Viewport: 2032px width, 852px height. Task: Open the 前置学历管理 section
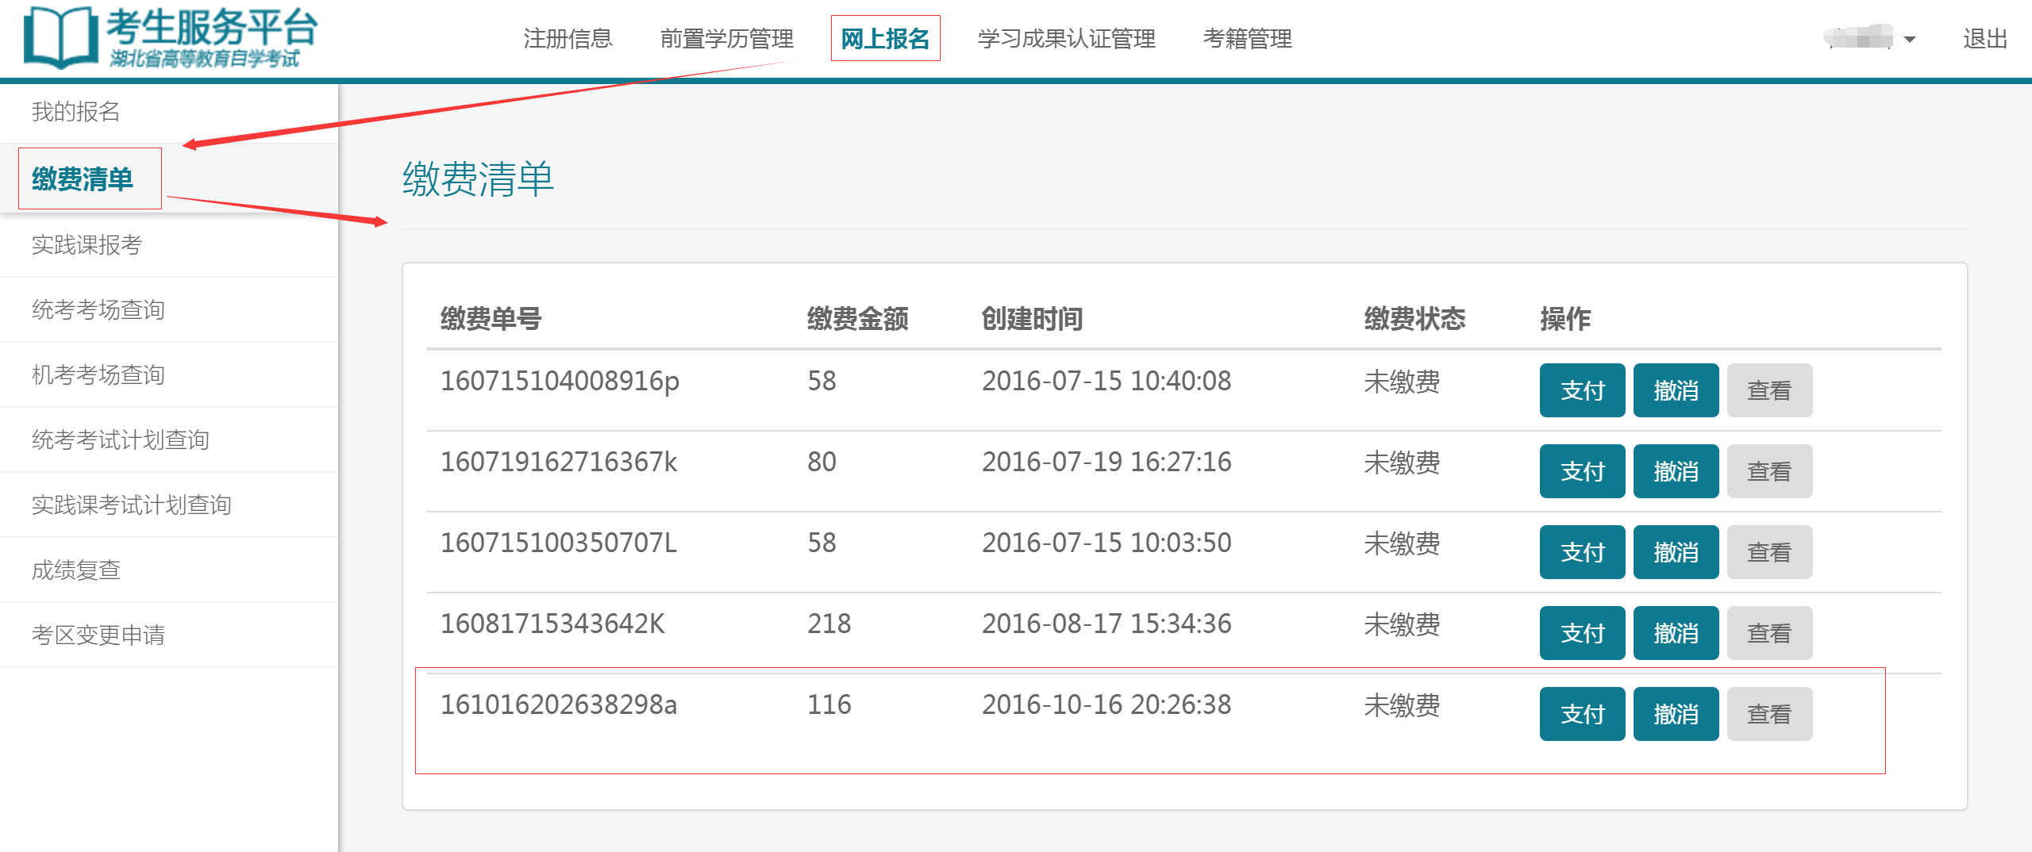[727, 38]
